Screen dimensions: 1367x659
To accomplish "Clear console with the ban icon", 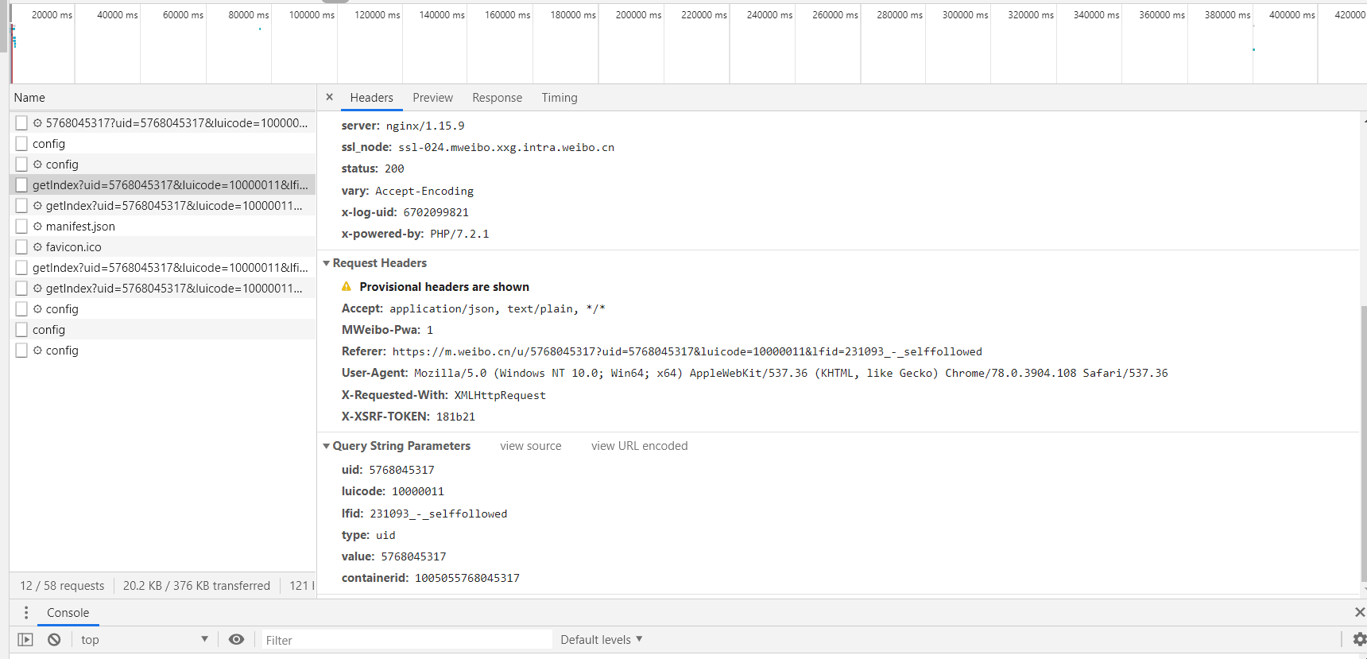I will (x=54, y=640).
